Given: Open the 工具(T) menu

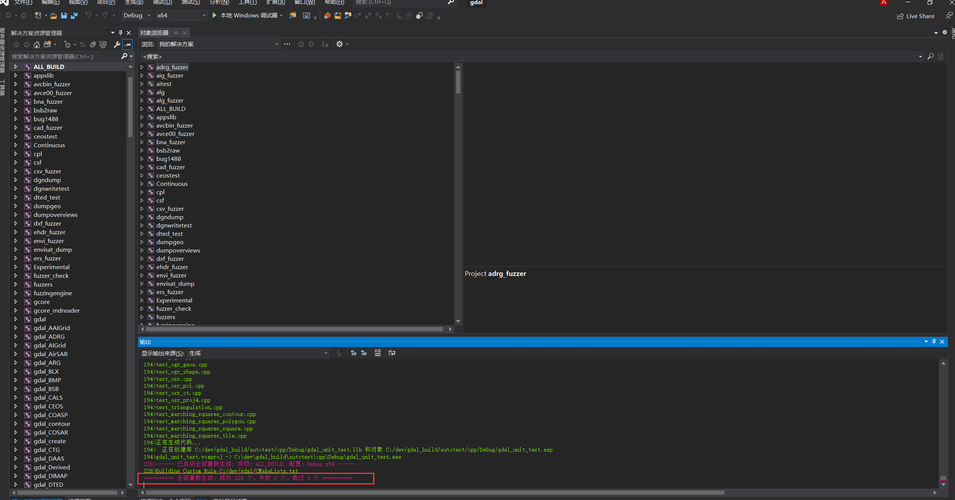Looking at the screenshot, I should coord(248,2).
